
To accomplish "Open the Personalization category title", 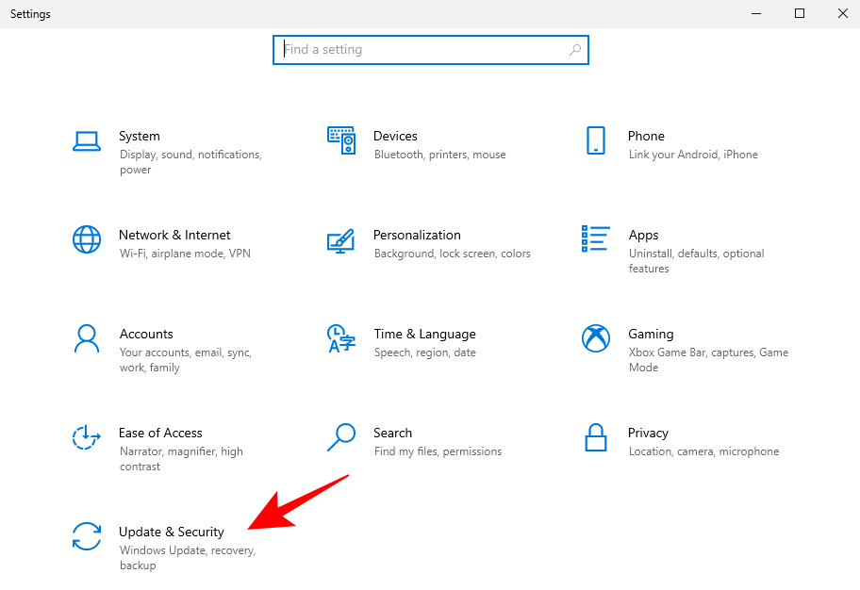I will (x=417, y=235).
